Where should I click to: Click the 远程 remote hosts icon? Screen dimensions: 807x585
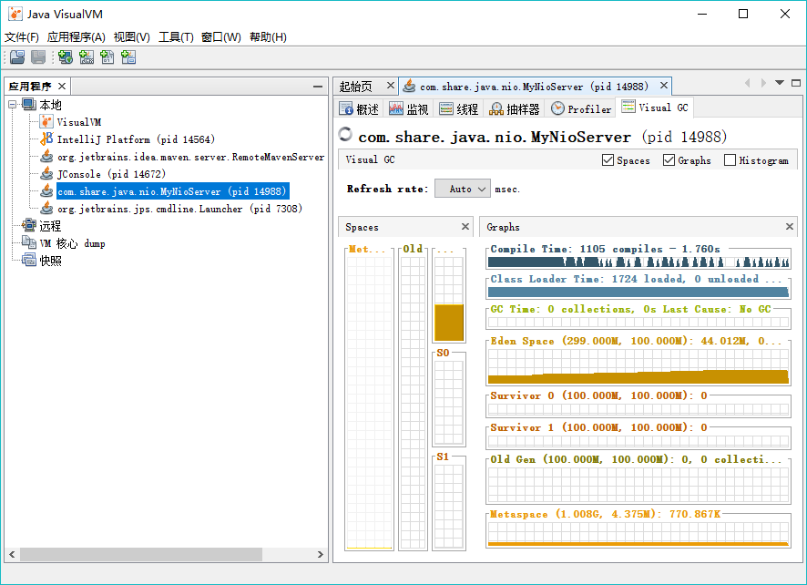tap(29, 226)
